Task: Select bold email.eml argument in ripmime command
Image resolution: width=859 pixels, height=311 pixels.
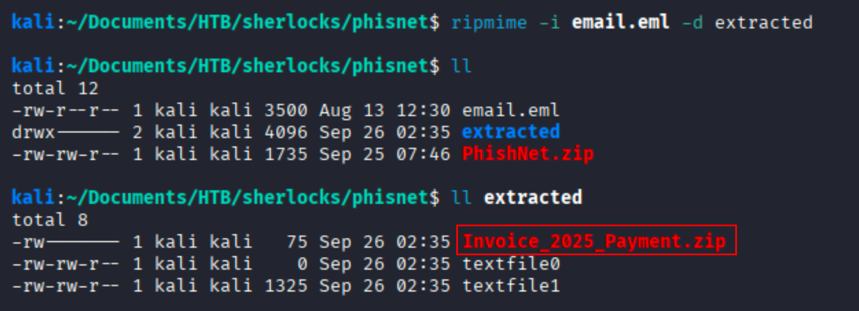Action: point(621,22)
